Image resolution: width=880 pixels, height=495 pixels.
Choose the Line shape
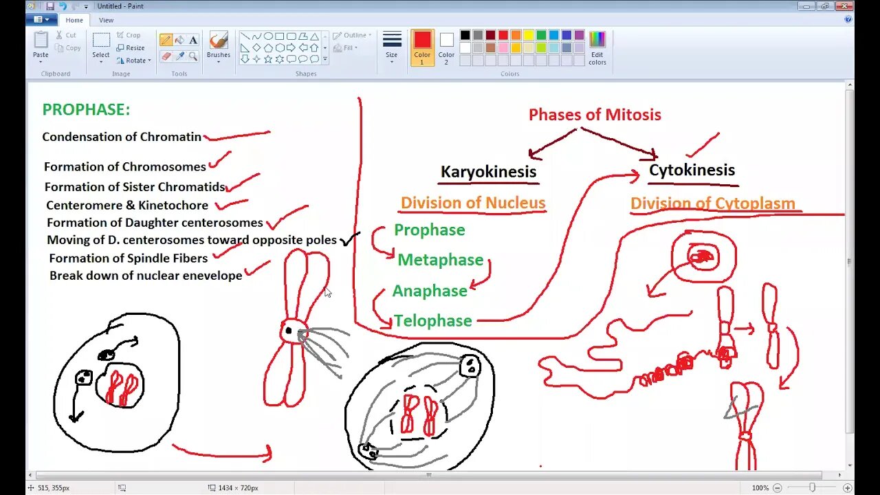(245, 36)
